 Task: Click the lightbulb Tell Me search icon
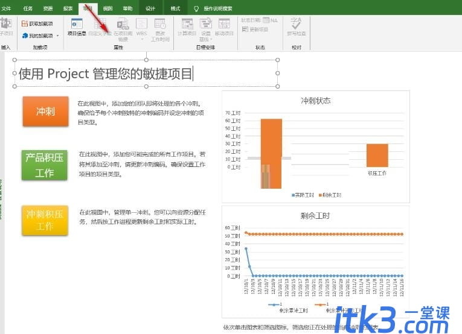196,9
